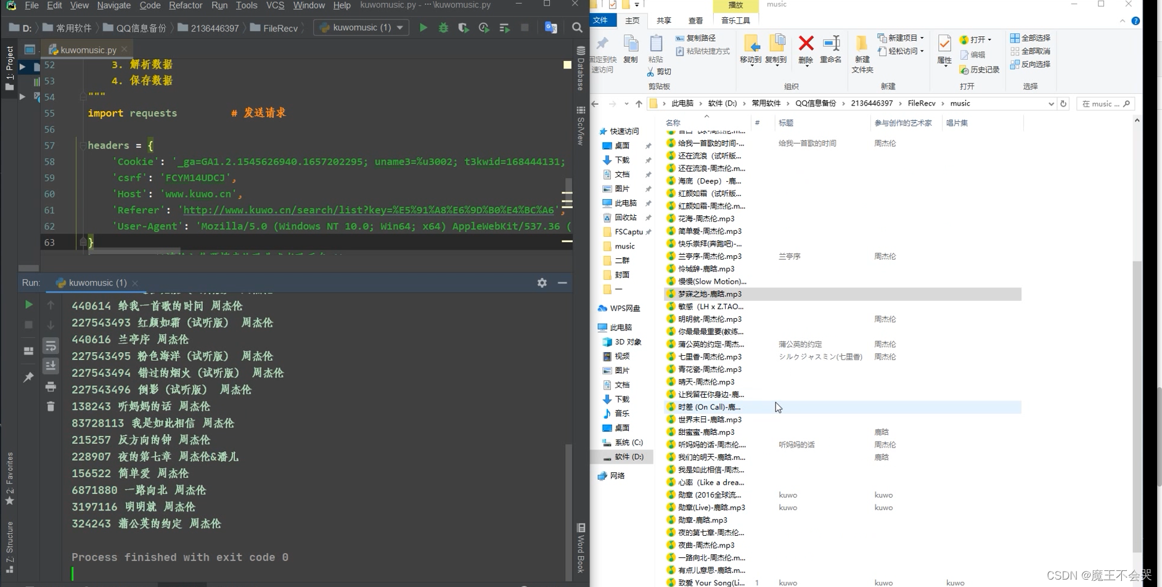Switch to 音乐工具 ribbon tab
This screenshot has height=587, width=1162.
(735, 20)
